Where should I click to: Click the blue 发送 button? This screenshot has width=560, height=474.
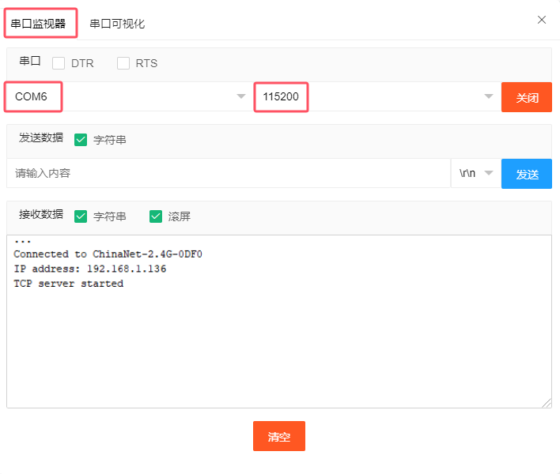pyautogui.click(x=527, y=175)
